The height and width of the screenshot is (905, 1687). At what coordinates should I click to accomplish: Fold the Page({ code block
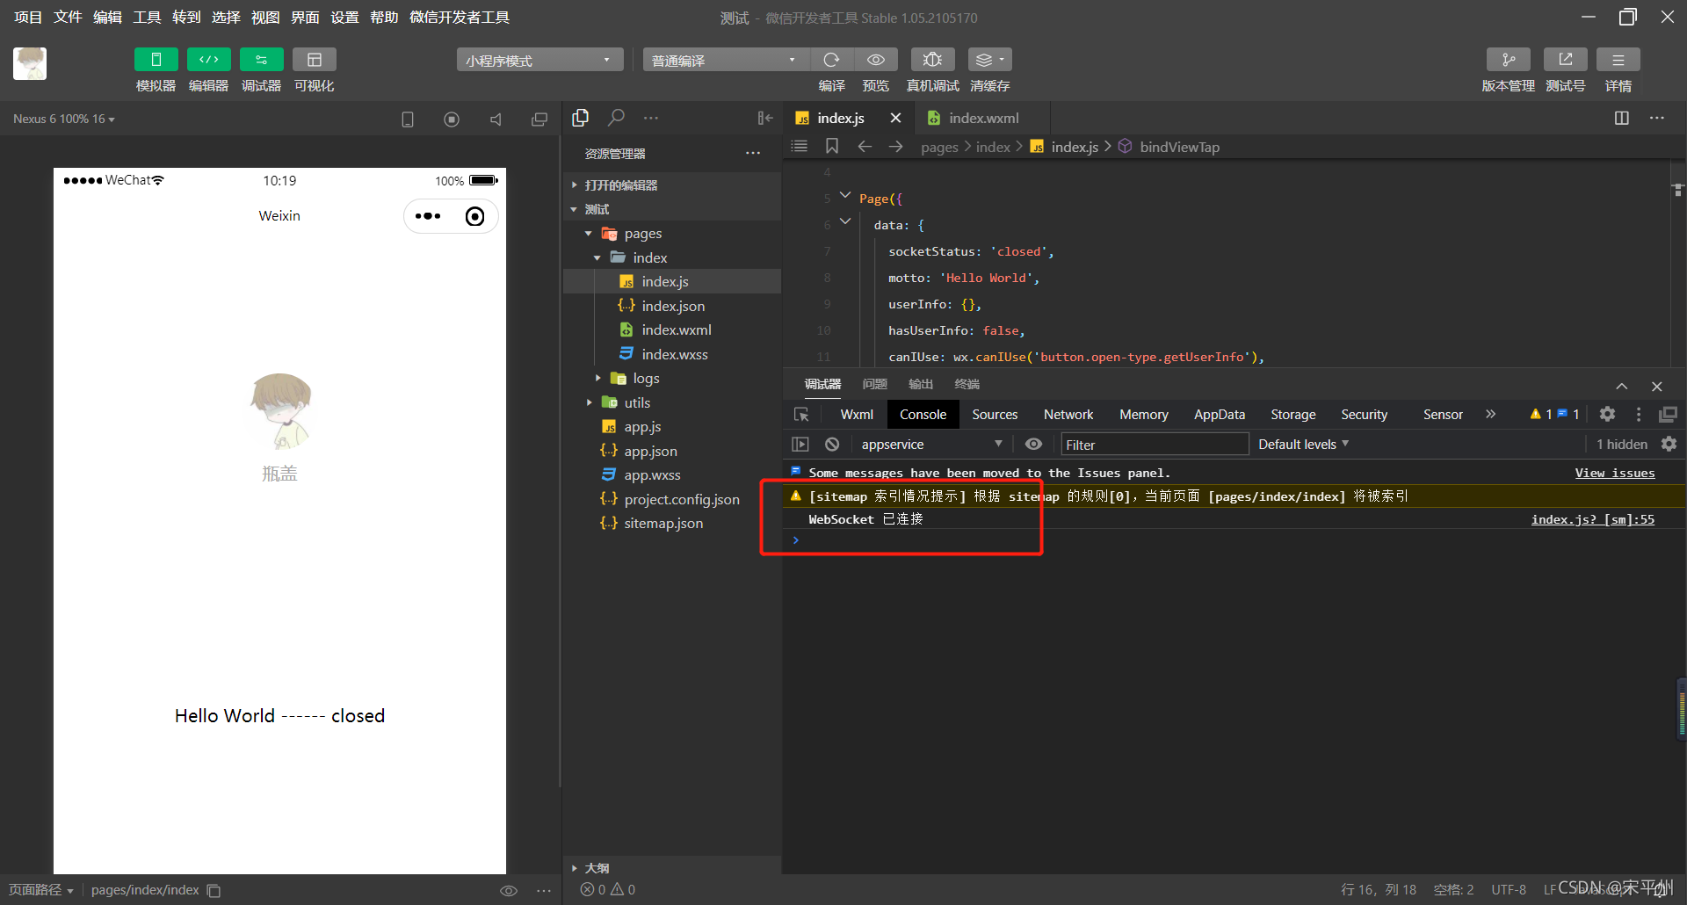tap(845, 195)
